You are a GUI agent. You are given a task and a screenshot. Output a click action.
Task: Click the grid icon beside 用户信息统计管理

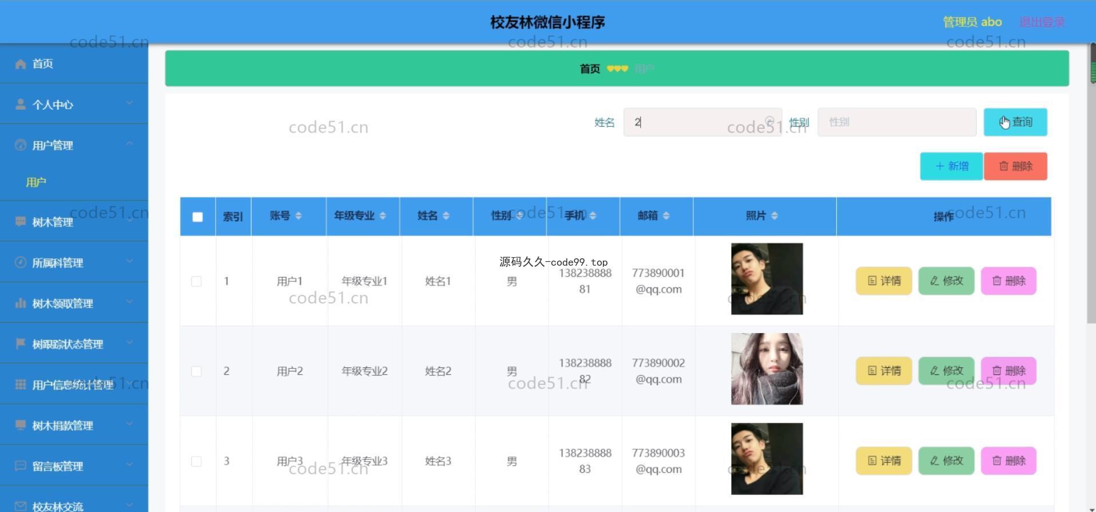[x=21, y=385]
